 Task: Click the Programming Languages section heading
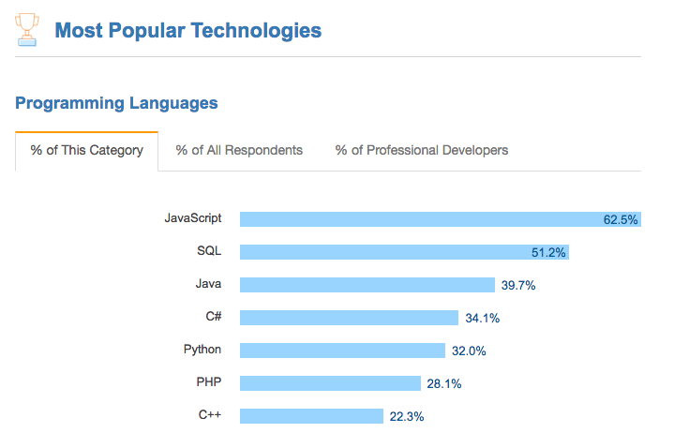click(116, 103)
